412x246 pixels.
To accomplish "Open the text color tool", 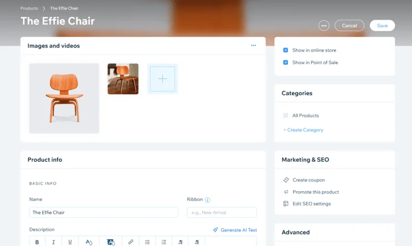I will point(89,242).
